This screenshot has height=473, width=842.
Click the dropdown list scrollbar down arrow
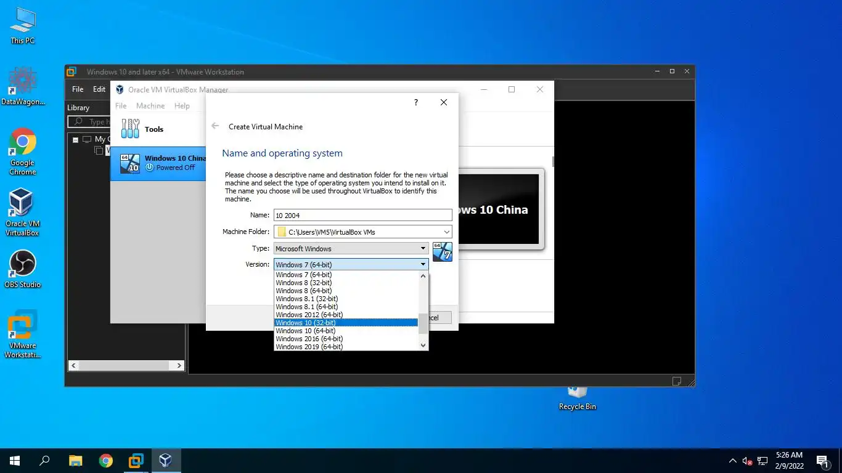[423, 346]
